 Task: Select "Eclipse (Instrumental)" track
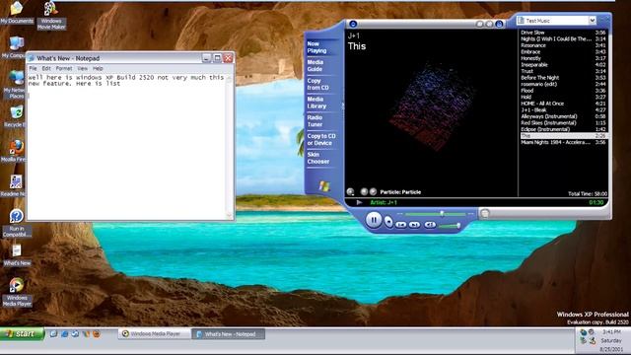click(x=563, y=129)
